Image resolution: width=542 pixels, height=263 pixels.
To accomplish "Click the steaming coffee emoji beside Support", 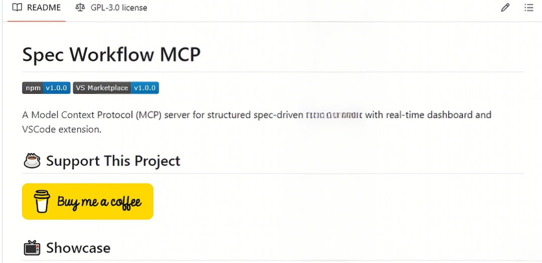I will click(x=32, y=161).
